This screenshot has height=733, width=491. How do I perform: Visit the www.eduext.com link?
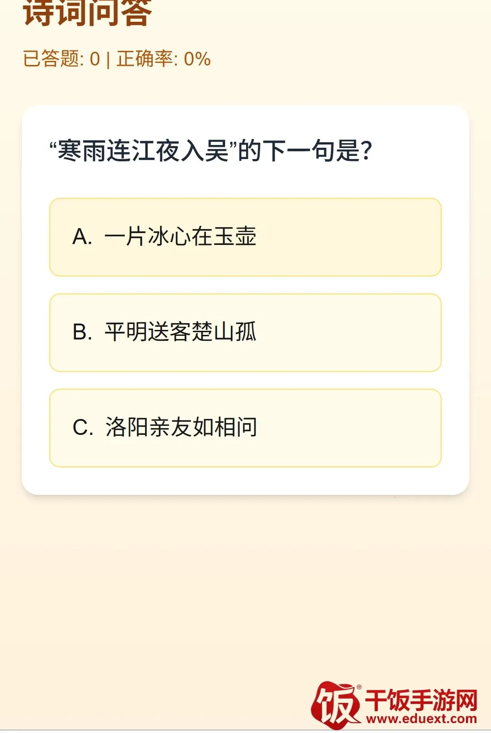pos(421,719)
